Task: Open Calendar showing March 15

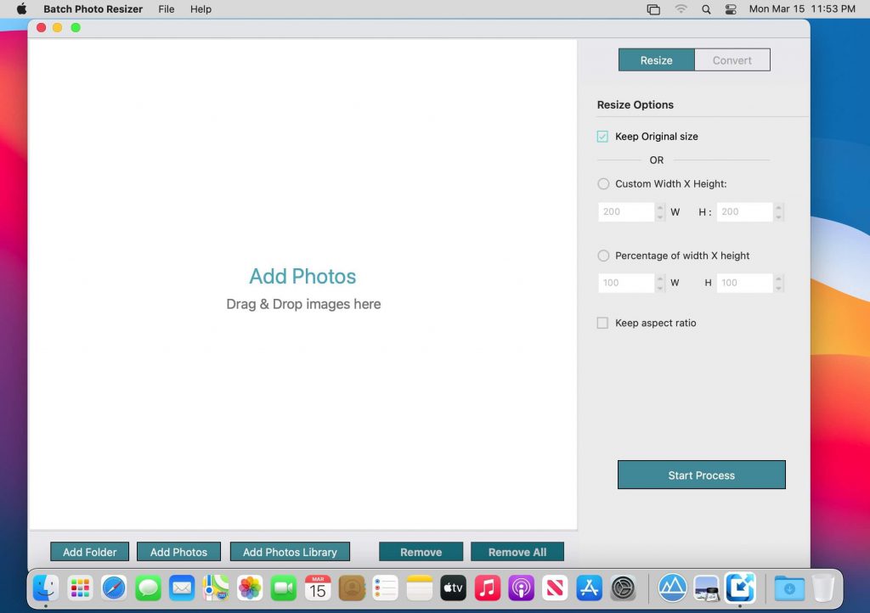Action: click(318, 588)
